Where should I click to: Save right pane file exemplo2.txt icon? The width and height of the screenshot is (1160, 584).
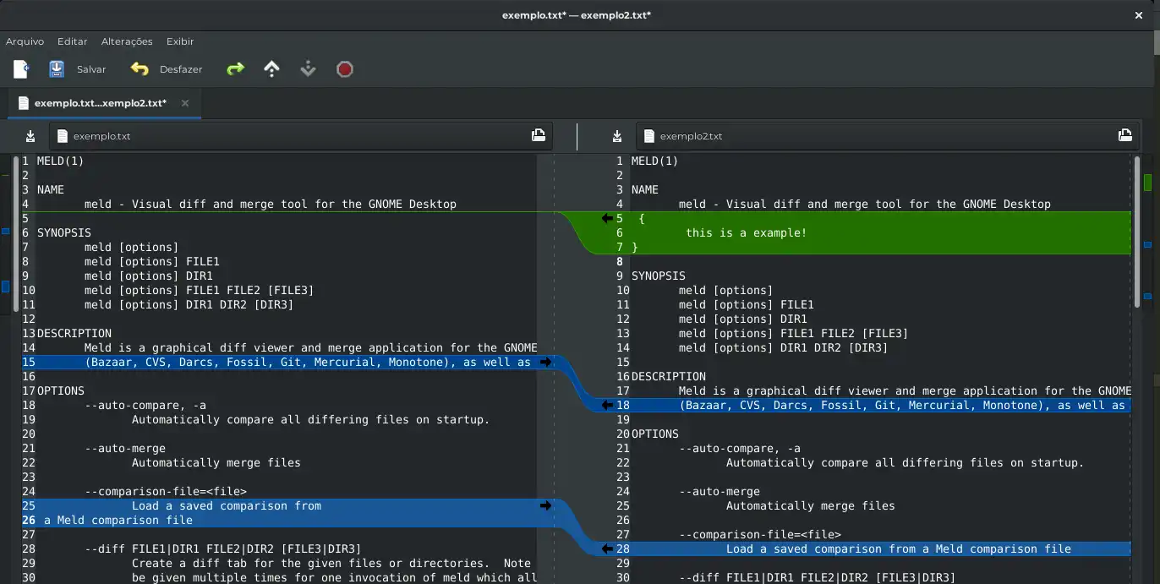617,136
